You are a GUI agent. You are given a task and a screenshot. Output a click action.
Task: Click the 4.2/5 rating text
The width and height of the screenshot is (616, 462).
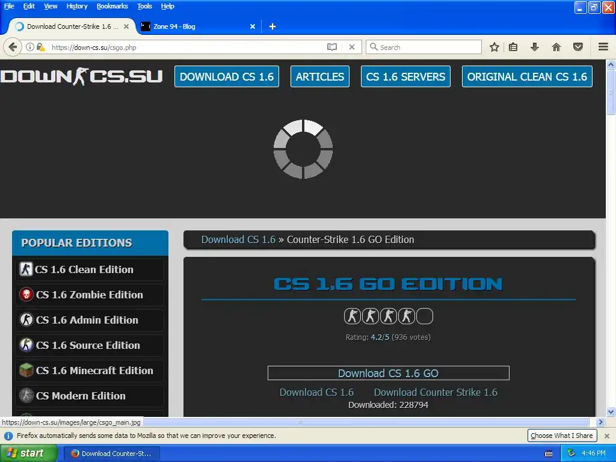(x=380, y=337)
